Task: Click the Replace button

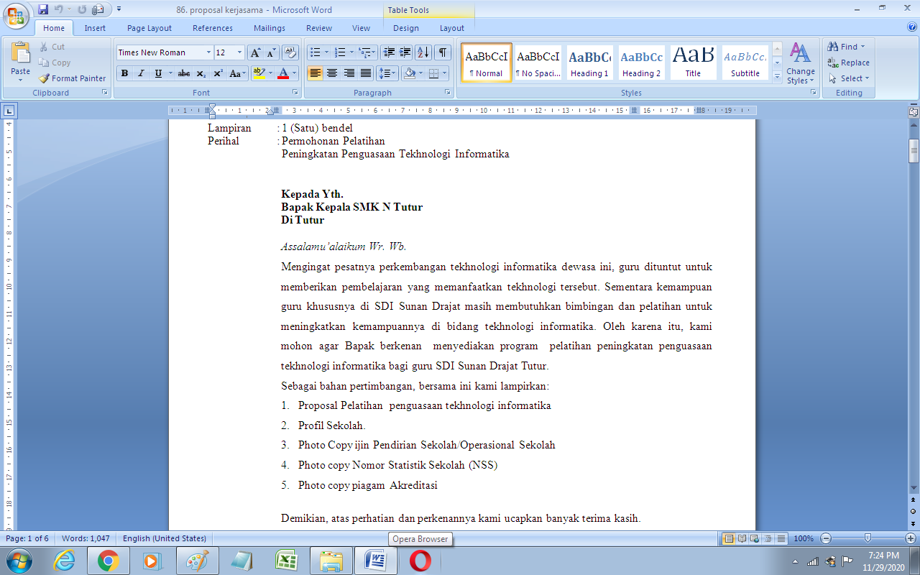Action: [849, 63]
